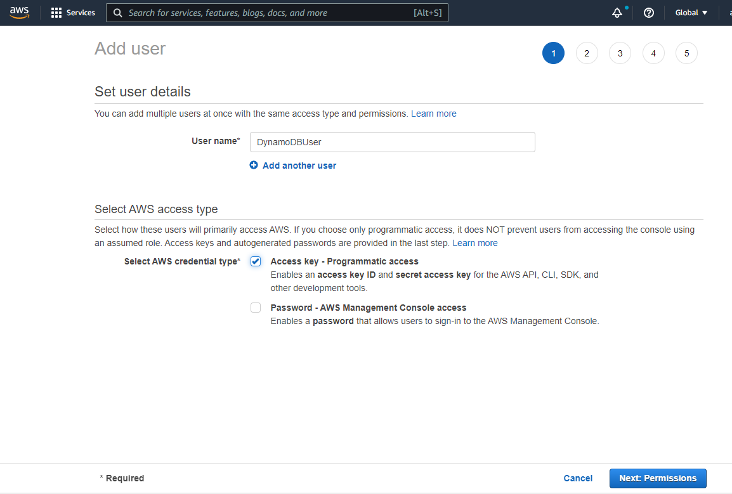Open the notifications bell
The image size is (732, 494).
pos(617,13)
